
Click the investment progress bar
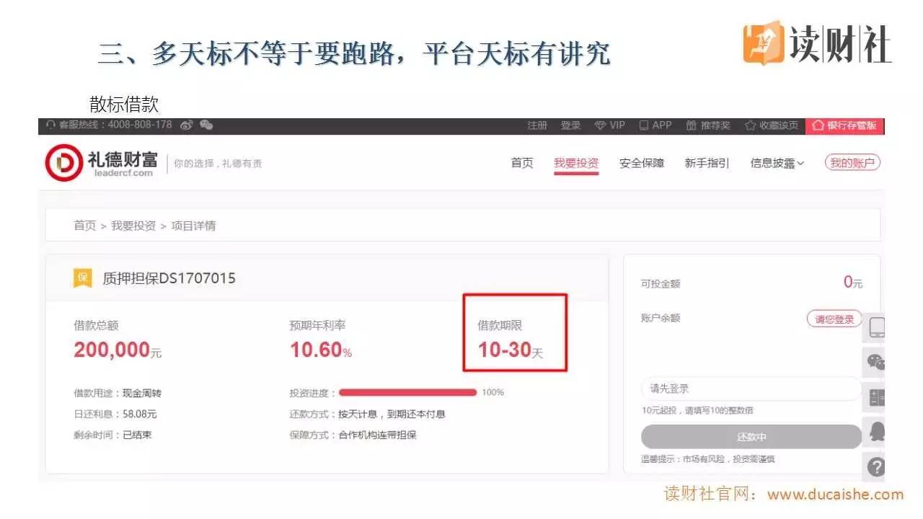(408, 392)
